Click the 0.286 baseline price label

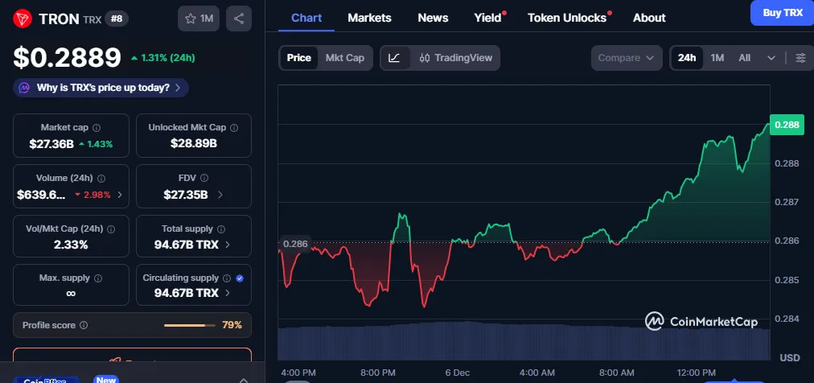pos(295,244)
